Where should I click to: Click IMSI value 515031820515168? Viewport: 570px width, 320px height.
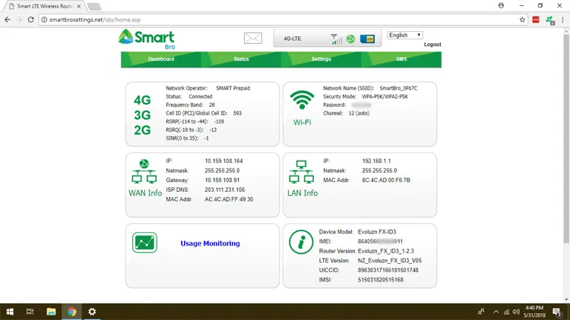click(x=381, y=280)
